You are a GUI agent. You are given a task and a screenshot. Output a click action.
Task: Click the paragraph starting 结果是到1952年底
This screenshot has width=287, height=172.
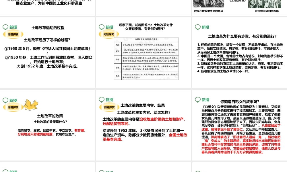coord(145,135)
